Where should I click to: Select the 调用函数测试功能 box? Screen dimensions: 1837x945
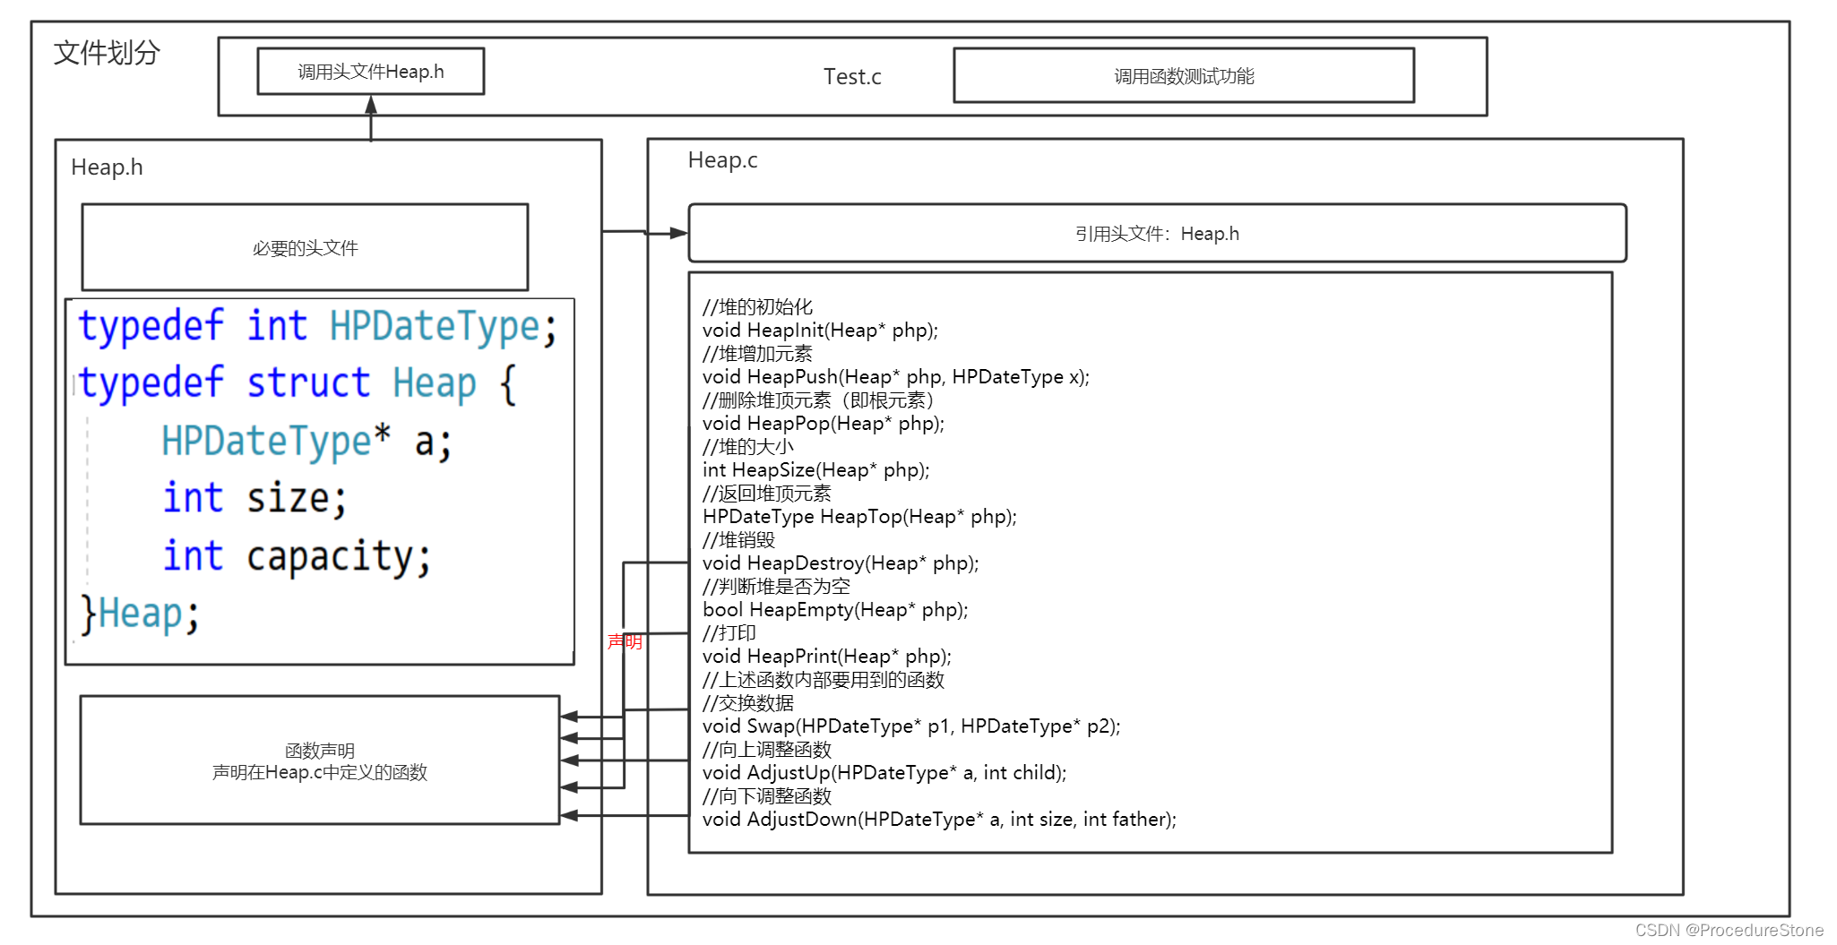point(1184,76)
